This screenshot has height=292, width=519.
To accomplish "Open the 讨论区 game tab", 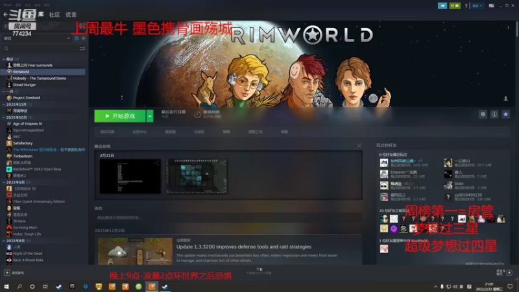I will click(x=199, y=132).
